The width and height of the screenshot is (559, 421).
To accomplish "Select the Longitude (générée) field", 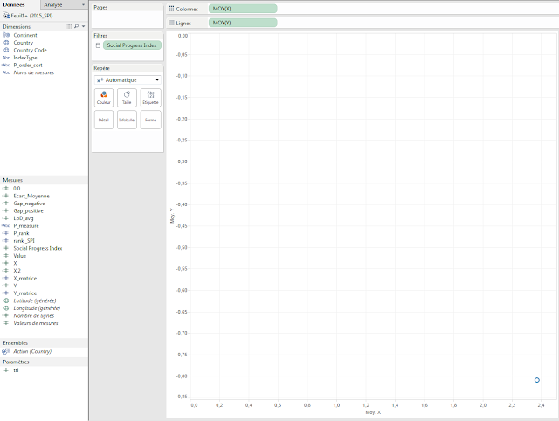I will click(x=37, y=308).
